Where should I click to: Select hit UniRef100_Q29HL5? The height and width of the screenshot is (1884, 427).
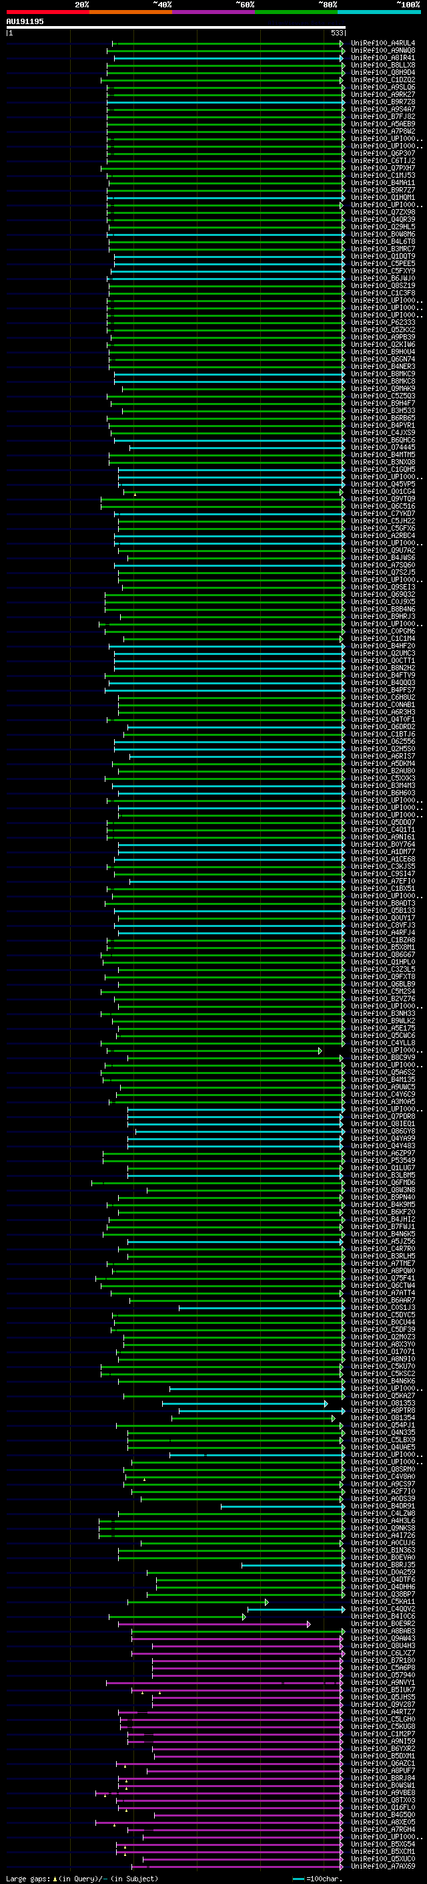(382, 227)
